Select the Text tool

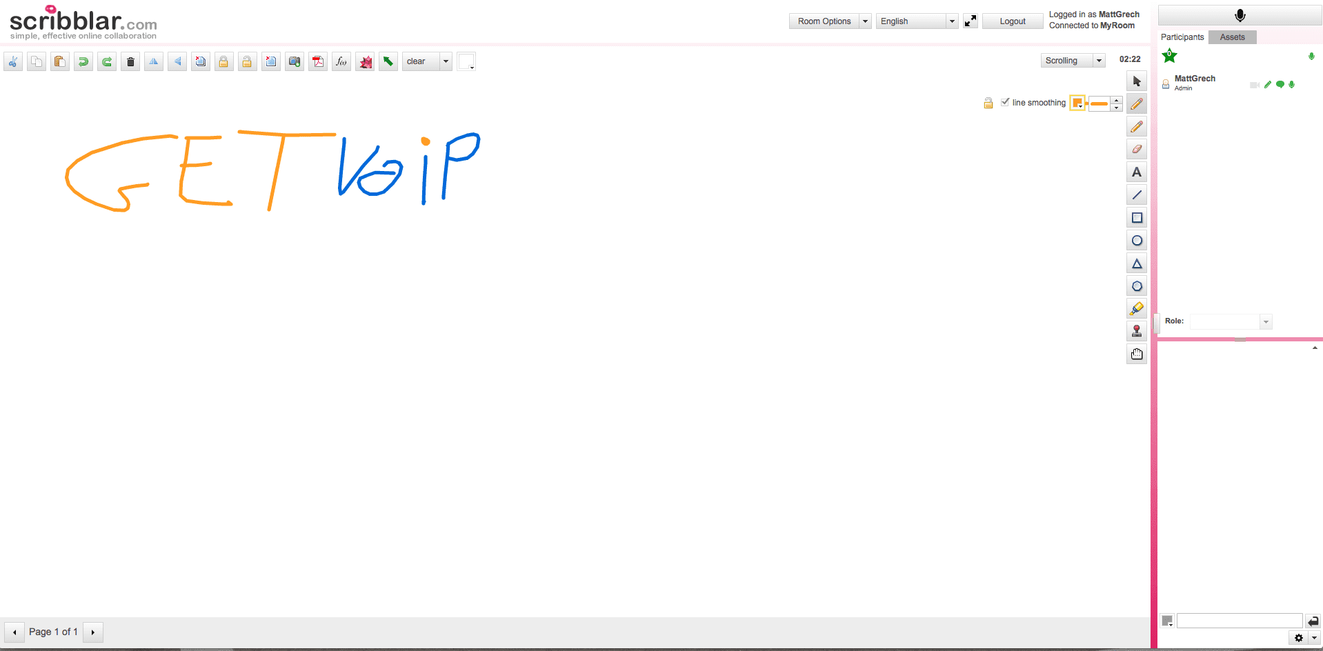click(1137, 172)
